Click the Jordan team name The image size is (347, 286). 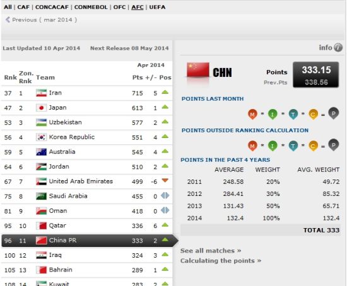click(59, 166)
